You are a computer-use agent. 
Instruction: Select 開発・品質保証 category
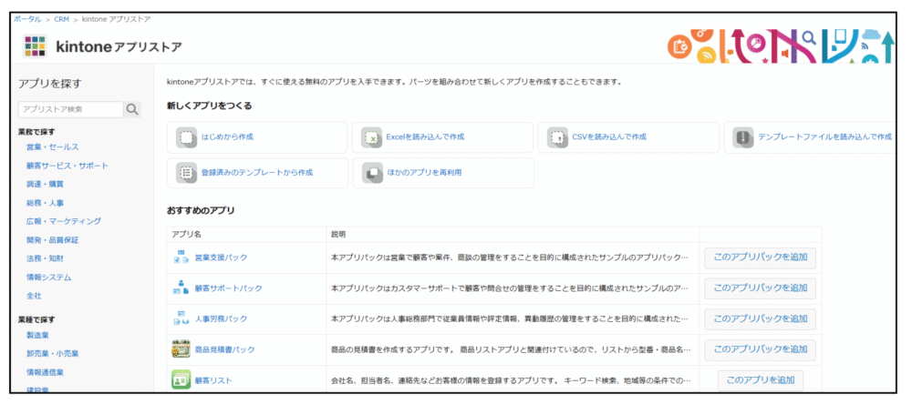click(52, 239)
